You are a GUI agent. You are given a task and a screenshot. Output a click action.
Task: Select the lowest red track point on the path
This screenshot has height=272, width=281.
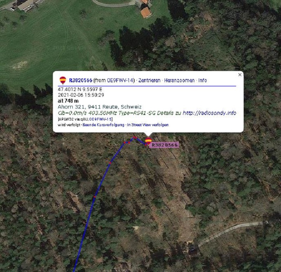[94, 197]
